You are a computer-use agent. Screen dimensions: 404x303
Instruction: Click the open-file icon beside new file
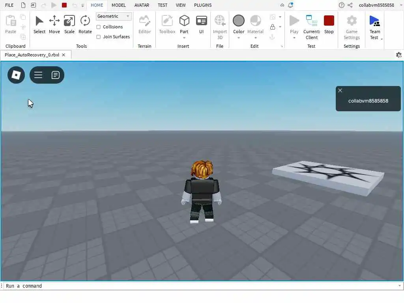pos(33,5)
